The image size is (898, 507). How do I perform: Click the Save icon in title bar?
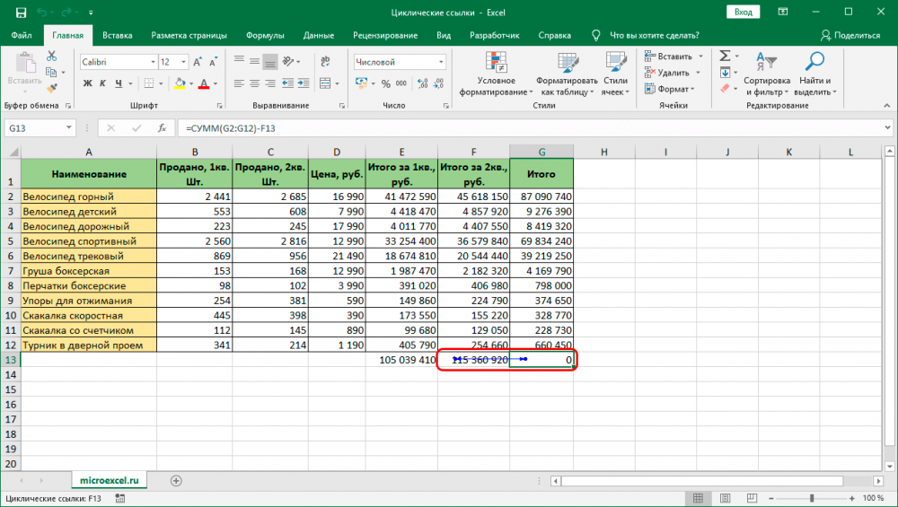(x=21, y=12)
